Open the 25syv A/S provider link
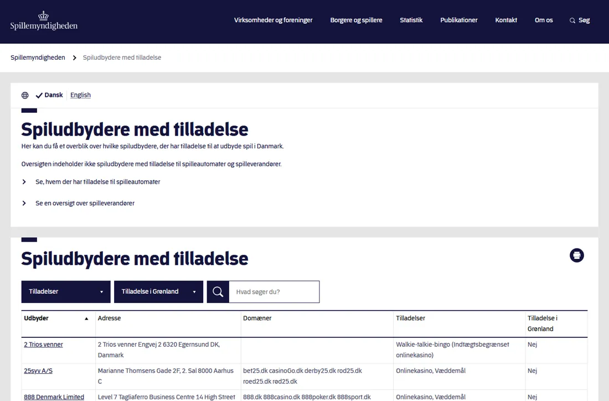The width and height of the screenshot is (609, 401). point(38,371)
